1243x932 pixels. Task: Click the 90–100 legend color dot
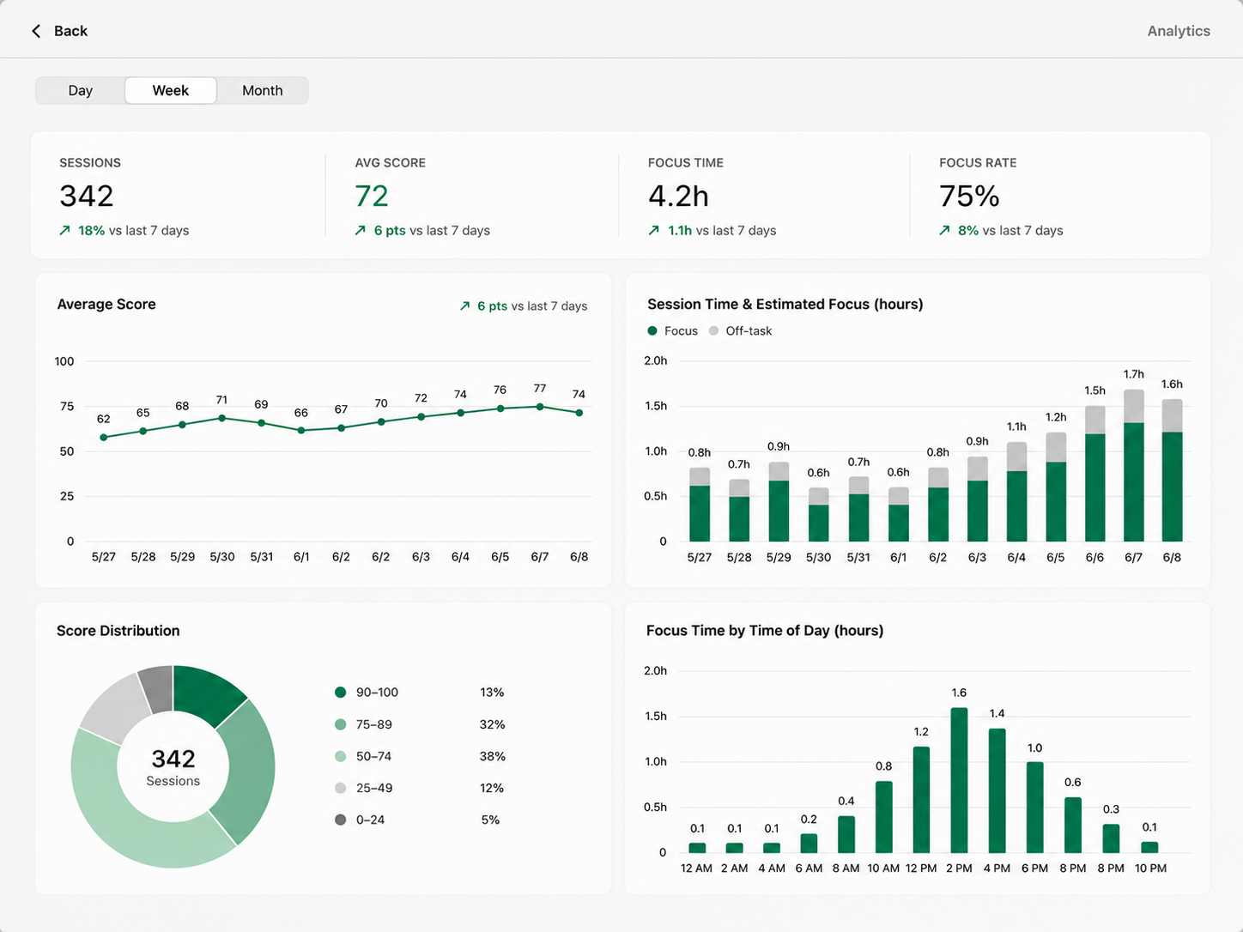click(340, 693)
